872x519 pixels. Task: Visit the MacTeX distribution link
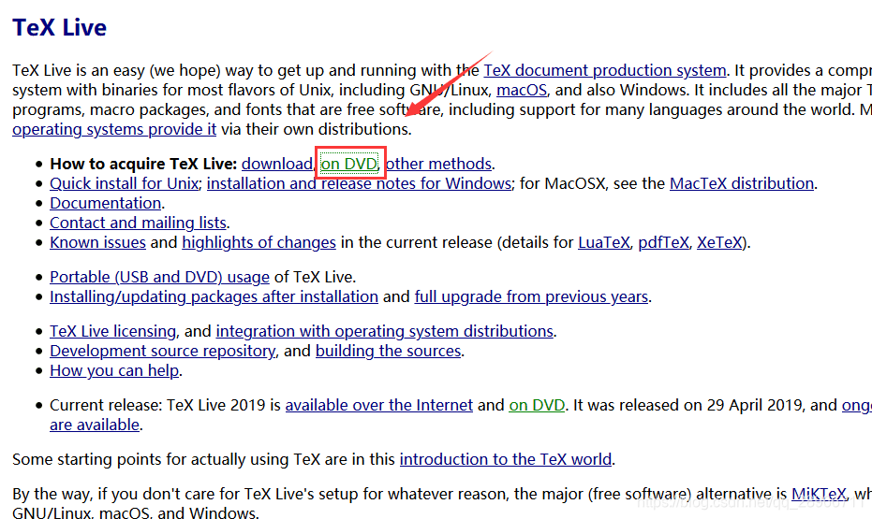(x=742, y=183)
